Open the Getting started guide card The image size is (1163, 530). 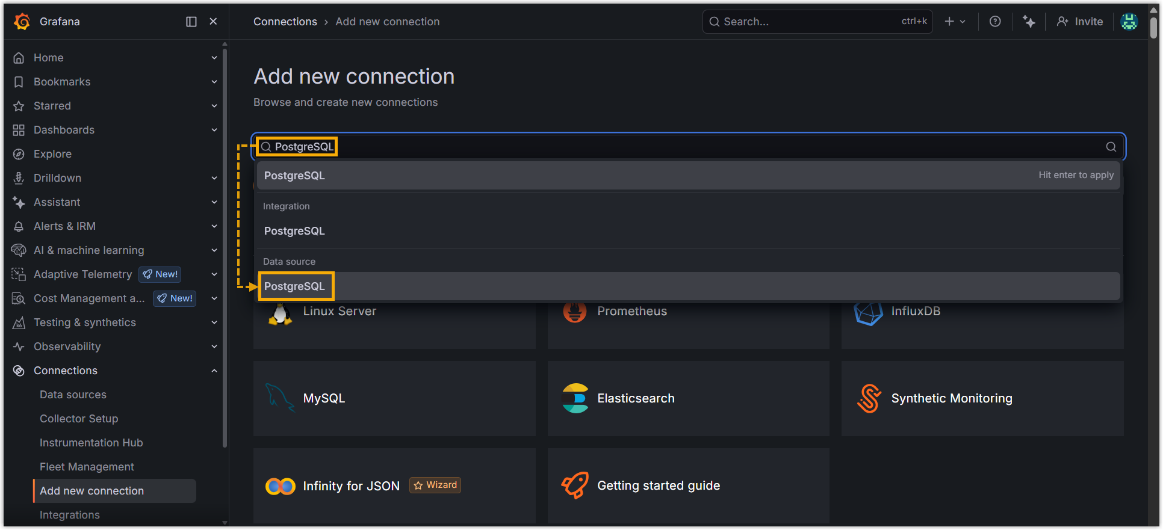click(688, 486)
